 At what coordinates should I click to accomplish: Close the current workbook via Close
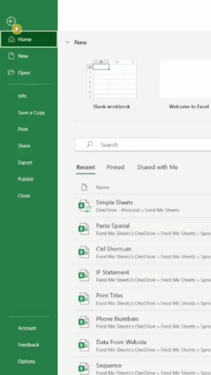tap(24, 196)
